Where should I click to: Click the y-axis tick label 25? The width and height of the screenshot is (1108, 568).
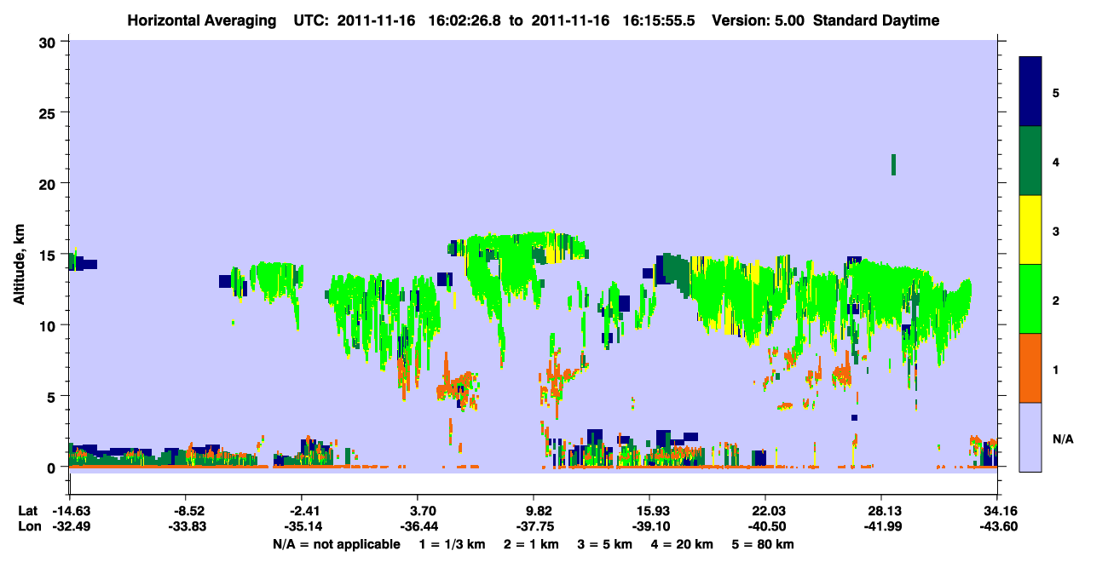49,112
